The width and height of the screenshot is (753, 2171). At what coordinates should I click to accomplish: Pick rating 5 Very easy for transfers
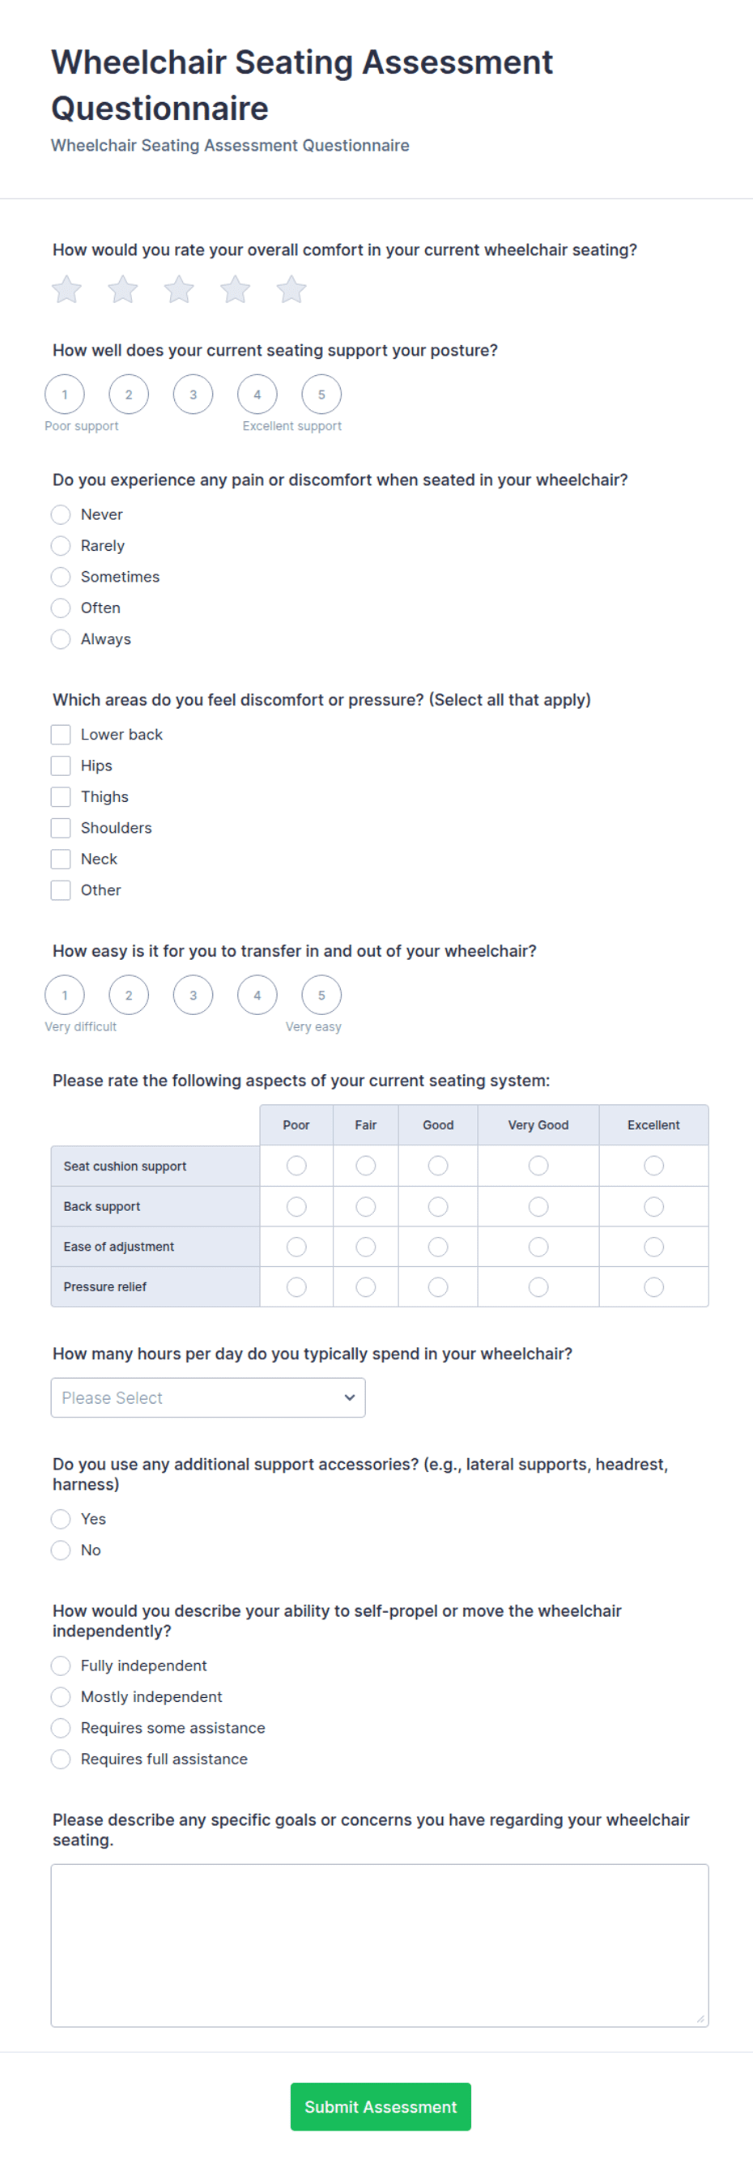click(x=321, y=996)
